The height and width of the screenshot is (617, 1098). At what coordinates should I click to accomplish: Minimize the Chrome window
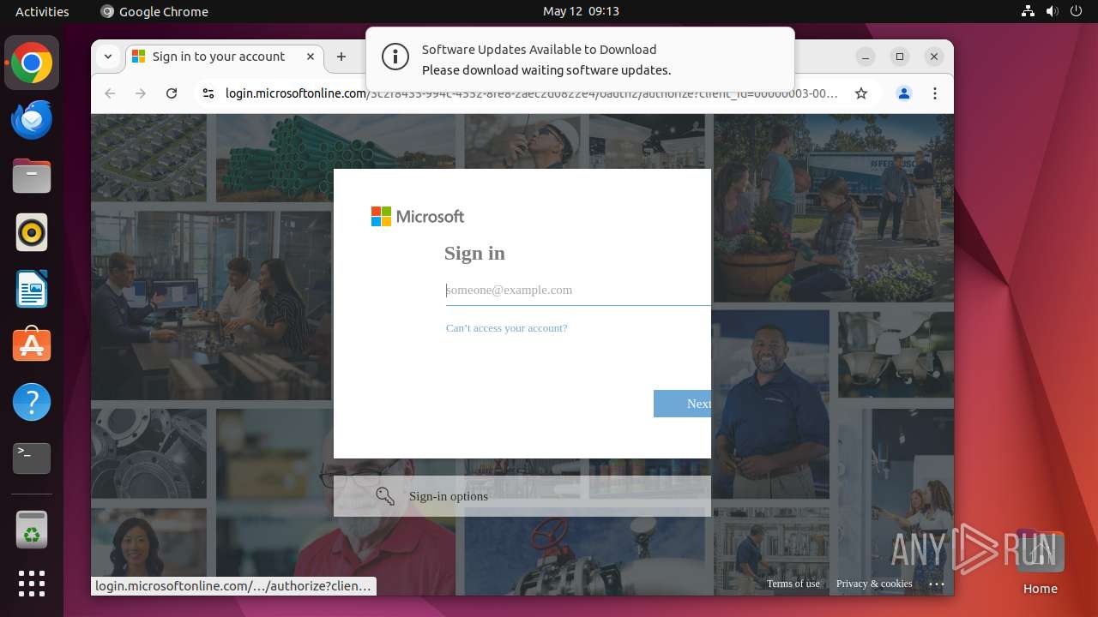[x=866, y=57]
